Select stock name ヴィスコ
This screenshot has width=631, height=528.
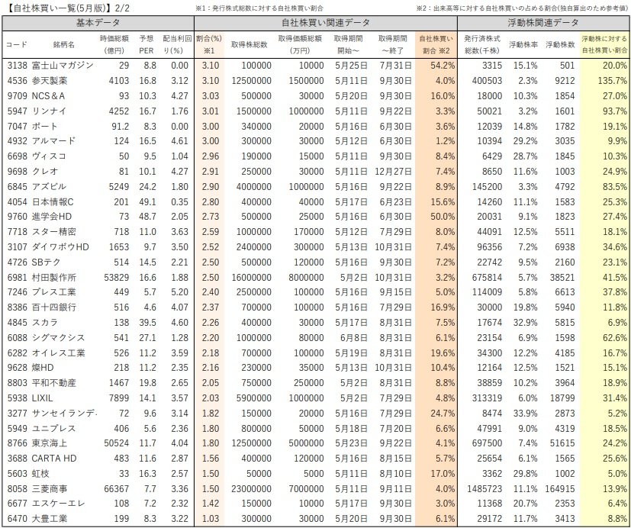[x=49, y=156]
